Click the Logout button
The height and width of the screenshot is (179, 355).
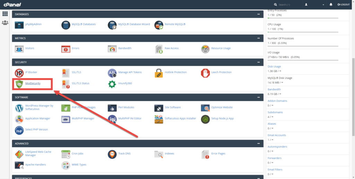pos(344,5)
